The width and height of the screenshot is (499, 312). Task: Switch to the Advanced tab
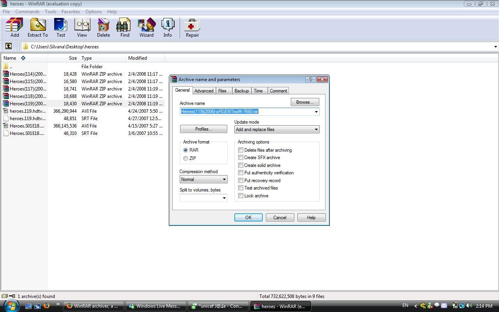[x=203, y=90]
